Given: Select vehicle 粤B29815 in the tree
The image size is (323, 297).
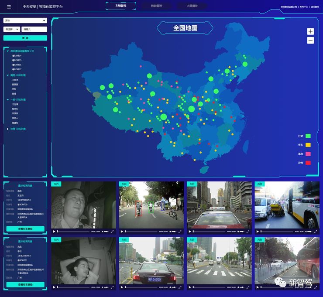Looking at the screenshot, I should point(17,60).
